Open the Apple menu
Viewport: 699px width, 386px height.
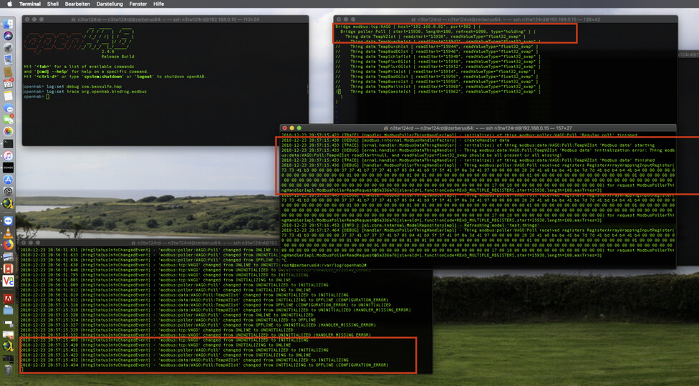tap(9, 4)
